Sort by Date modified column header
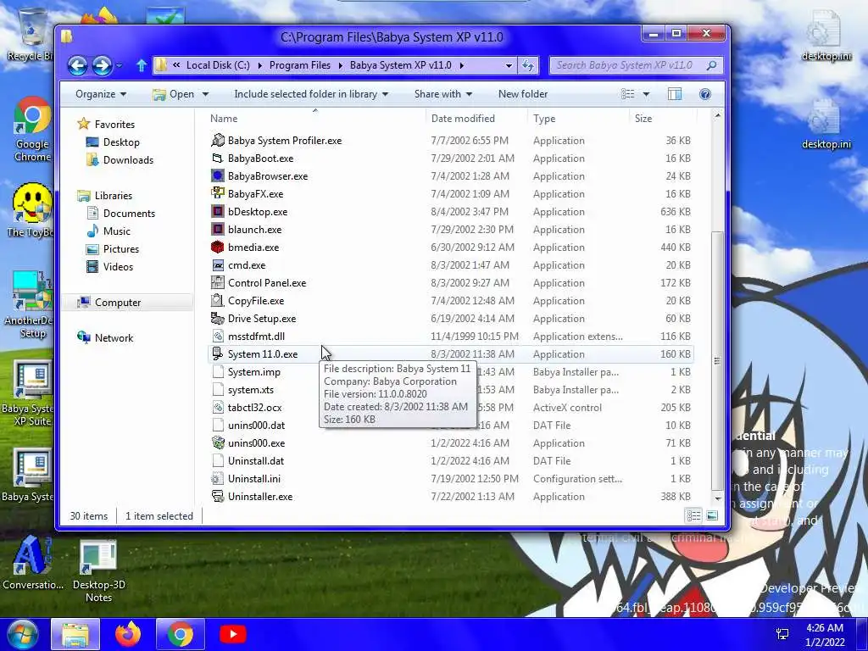The image size is (868, 651). tap(476, 119)
